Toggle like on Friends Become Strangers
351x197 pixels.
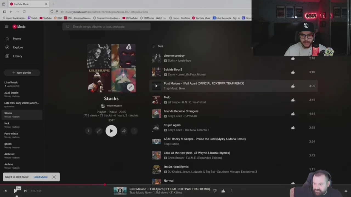293,114
